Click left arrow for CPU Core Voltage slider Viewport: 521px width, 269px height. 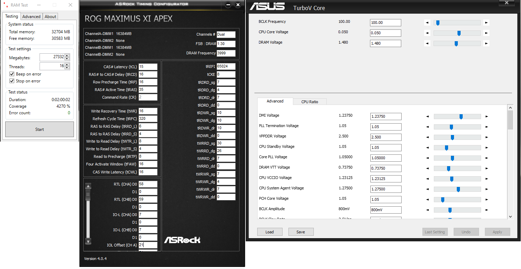pos(427,33)
